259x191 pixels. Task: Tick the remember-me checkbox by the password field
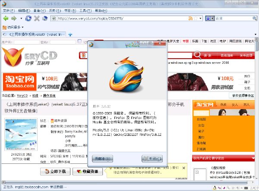(79, 41)
